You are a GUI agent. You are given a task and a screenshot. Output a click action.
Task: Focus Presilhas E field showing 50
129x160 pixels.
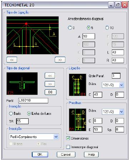[x=98, y=130]
